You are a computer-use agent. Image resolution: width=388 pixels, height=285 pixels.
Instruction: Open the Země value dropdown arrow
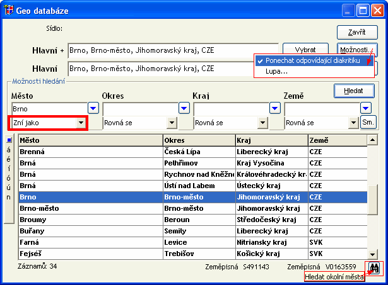(365, 108)
